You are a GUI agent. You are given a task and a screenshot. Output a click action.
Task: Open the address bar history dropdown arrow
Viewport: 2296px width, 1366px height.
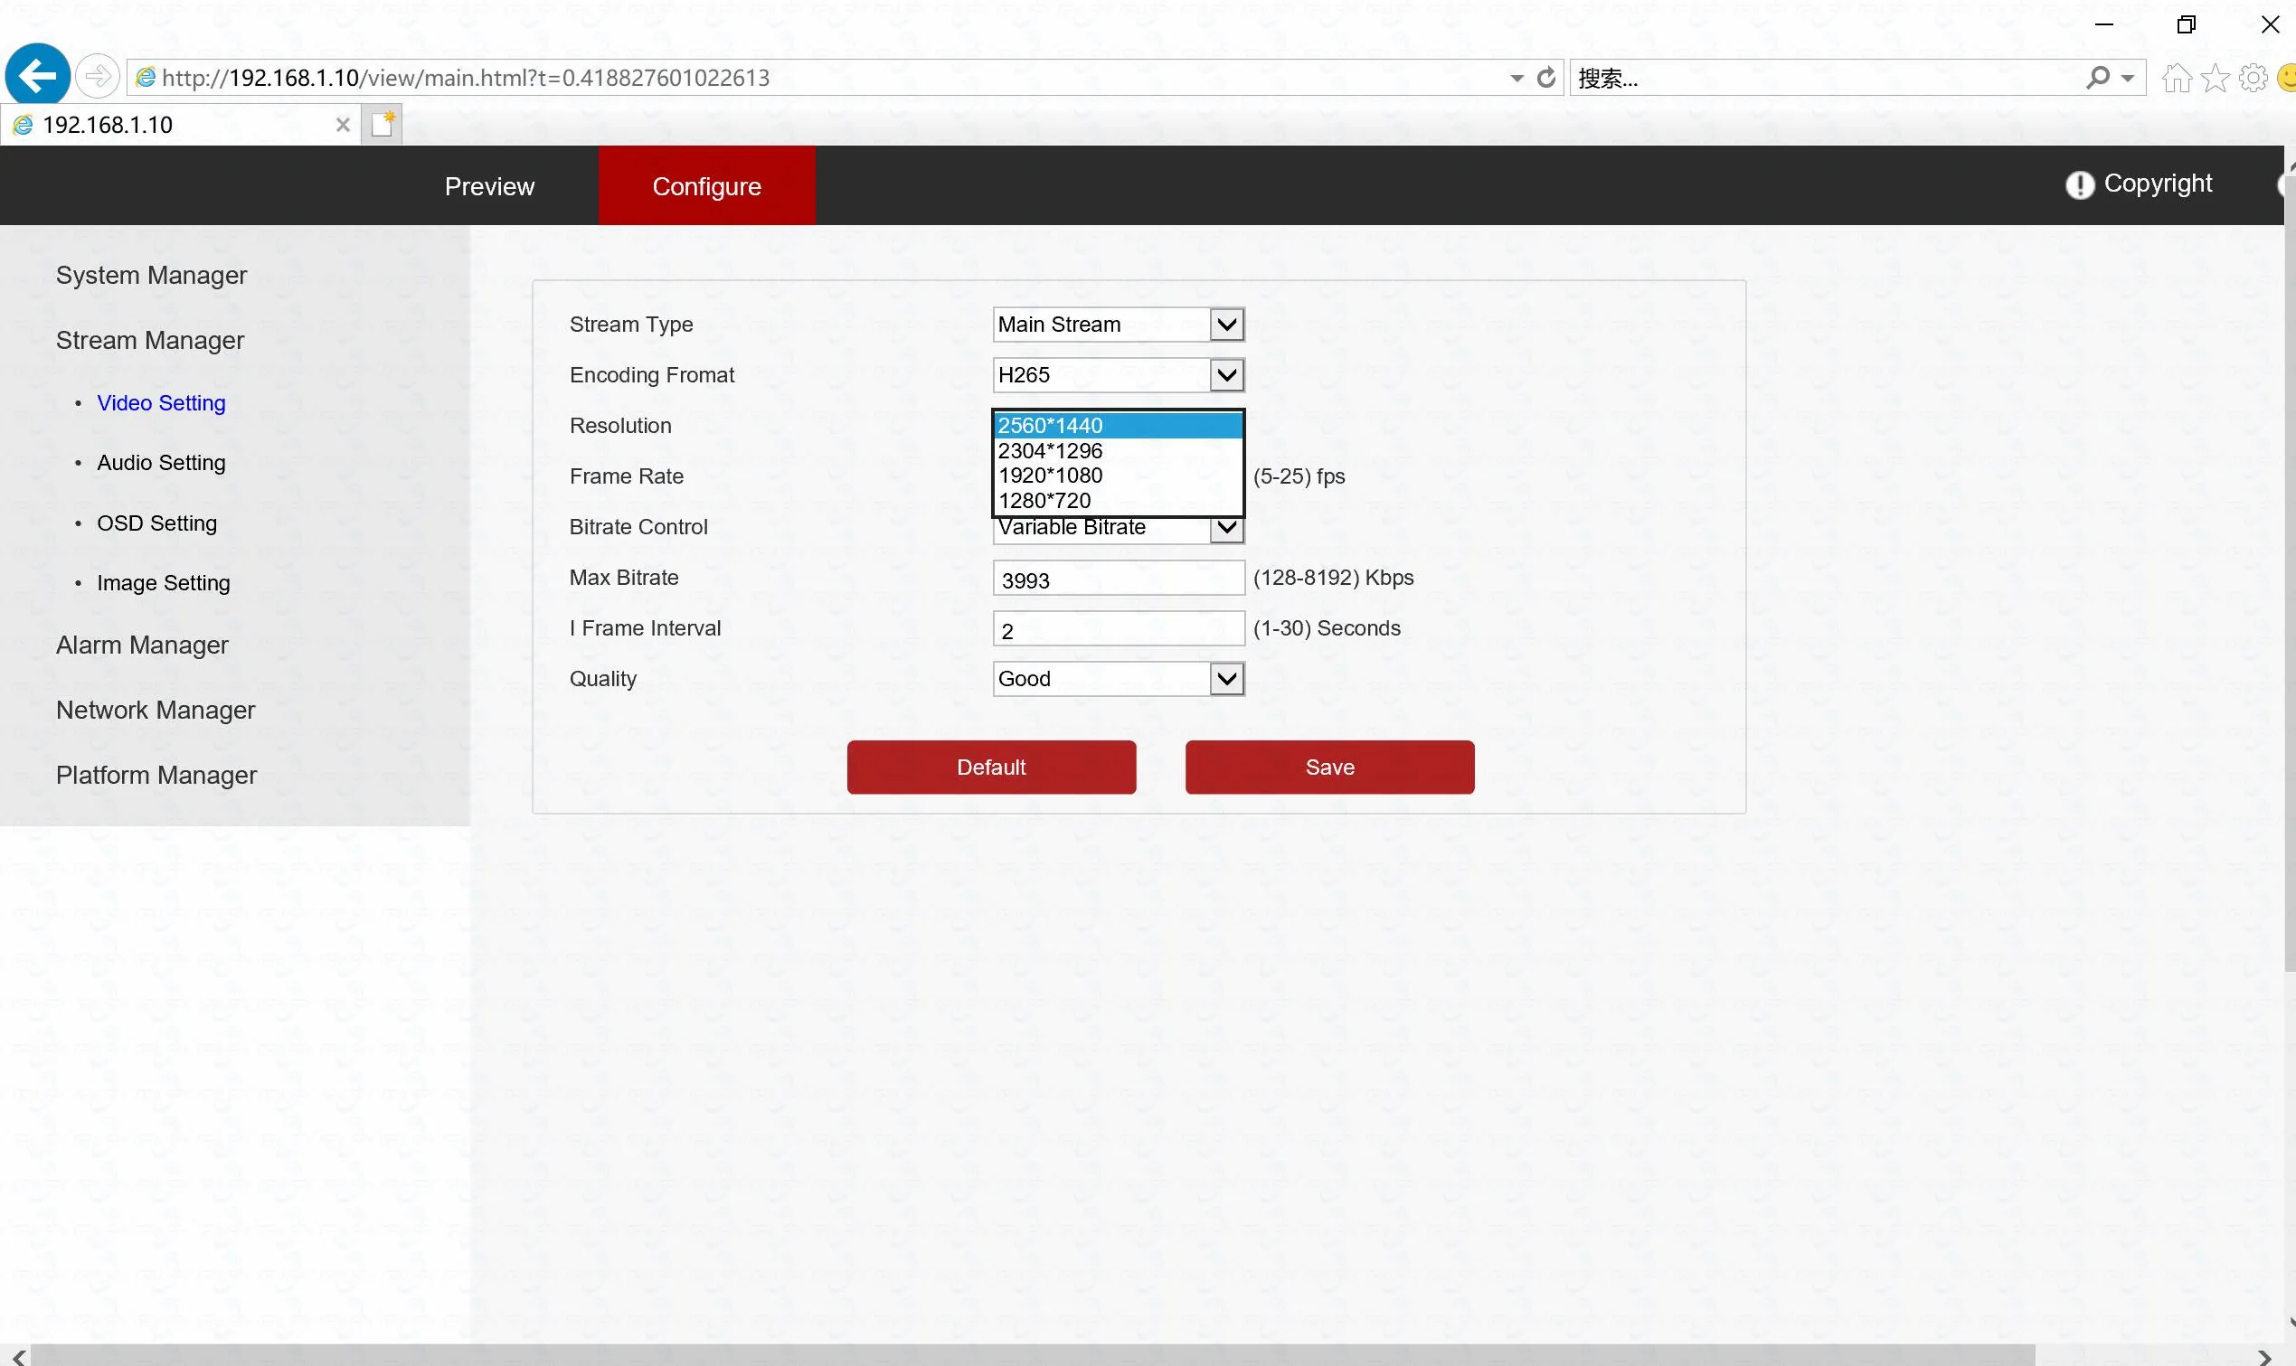pos(1516,79)
